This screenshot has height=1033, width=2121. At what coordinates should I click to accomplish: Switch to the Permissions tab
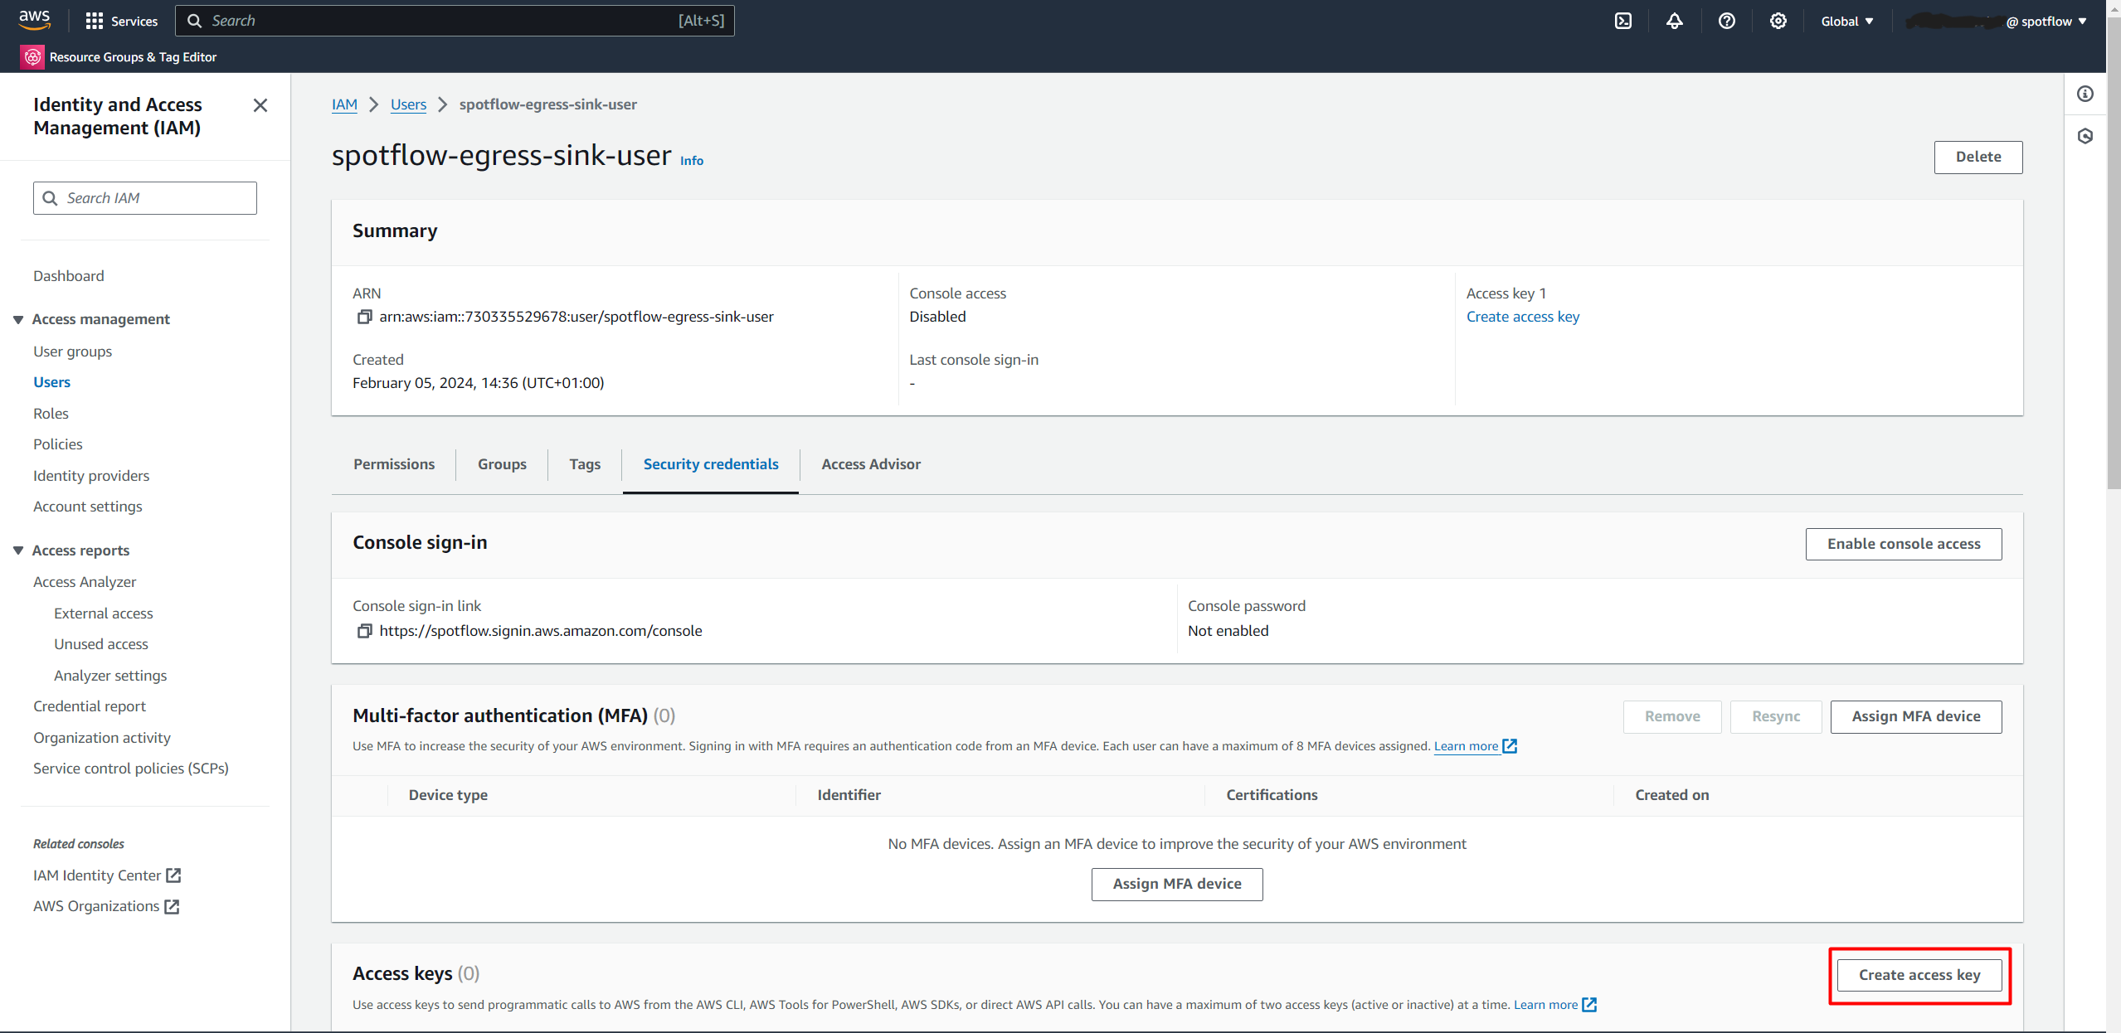click(x=394, y=464)
